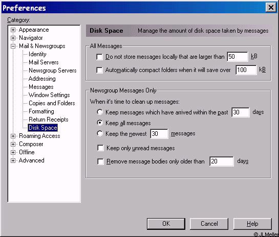Expand the Navigator category

click(x=13, y=38)
